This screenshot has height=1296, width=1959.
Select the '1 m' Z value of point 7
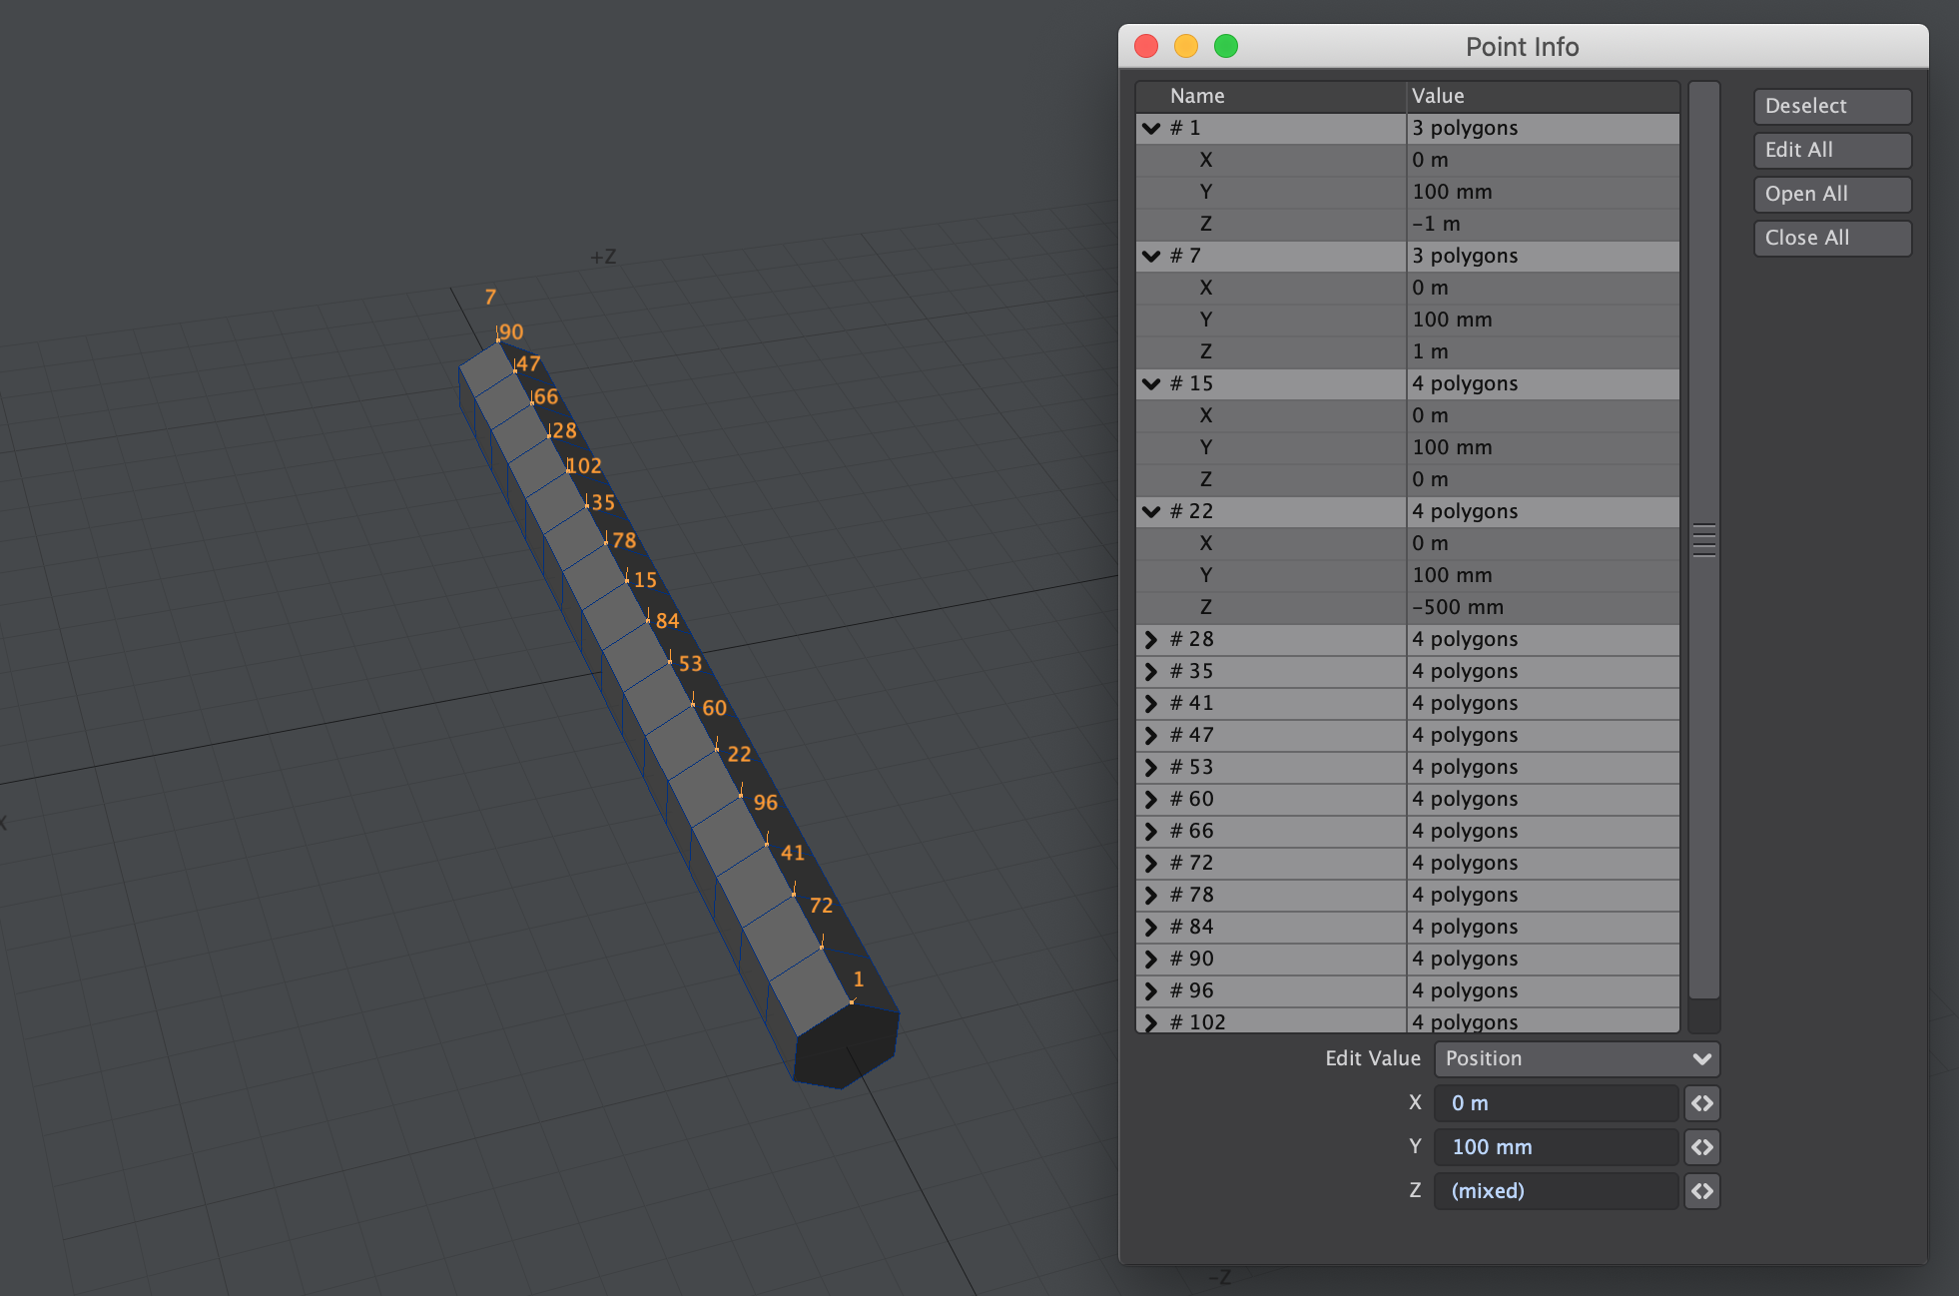click(x=1430, y=351)
